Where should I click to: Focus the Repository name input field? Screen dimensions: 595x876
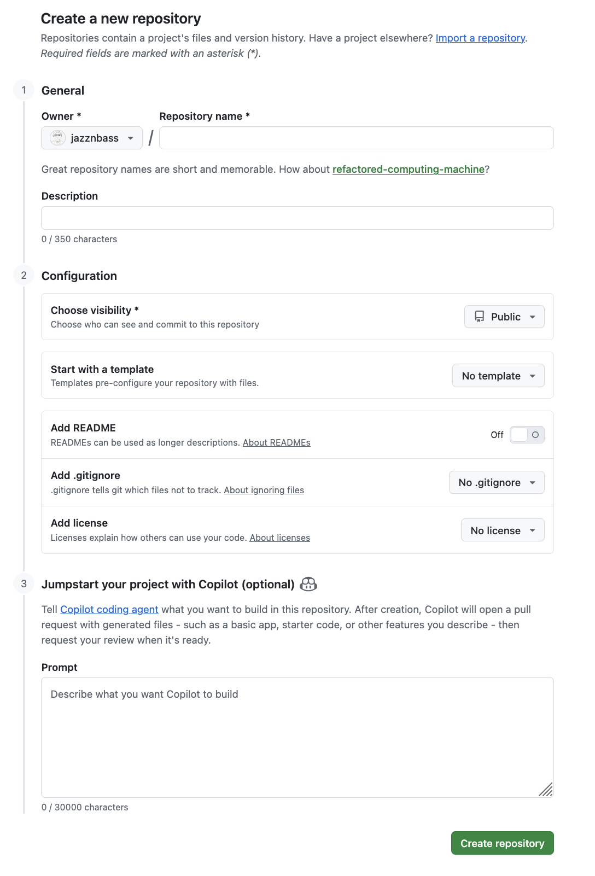coord(356,138)
